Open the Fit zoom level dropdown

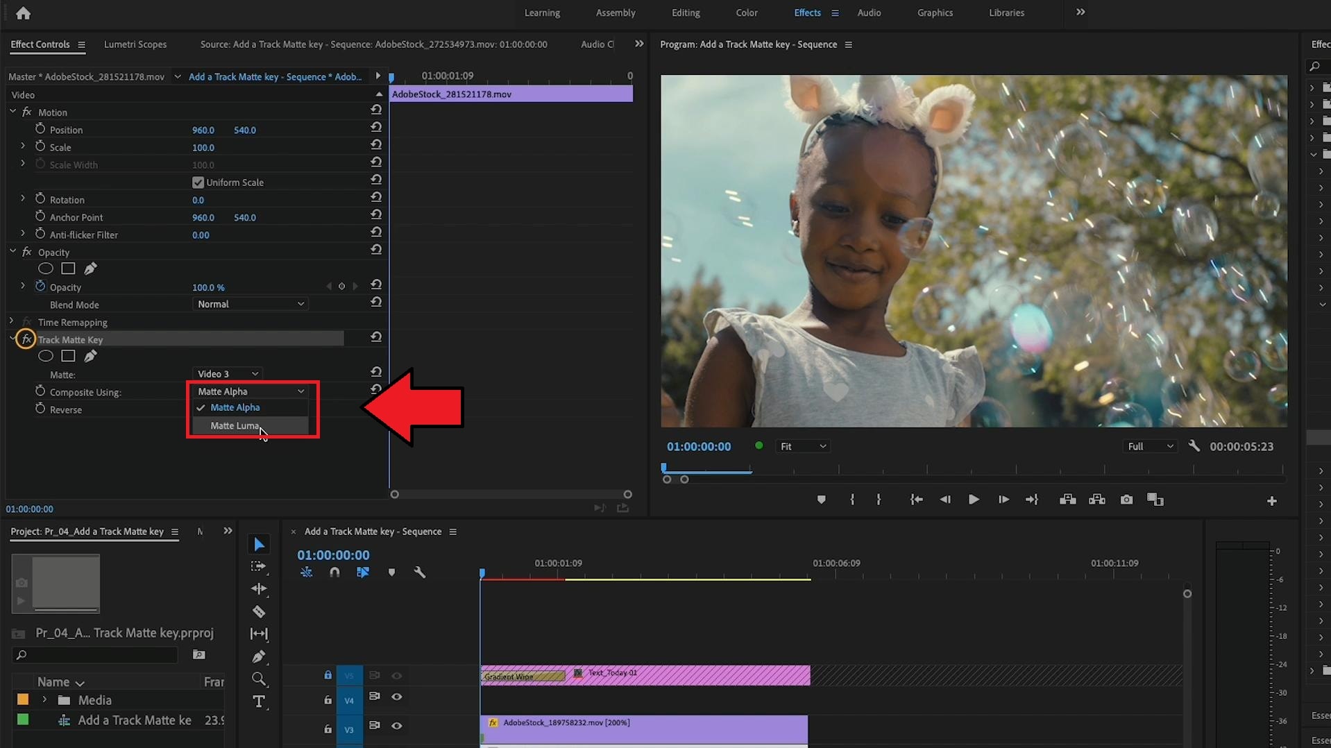[803, 446]
